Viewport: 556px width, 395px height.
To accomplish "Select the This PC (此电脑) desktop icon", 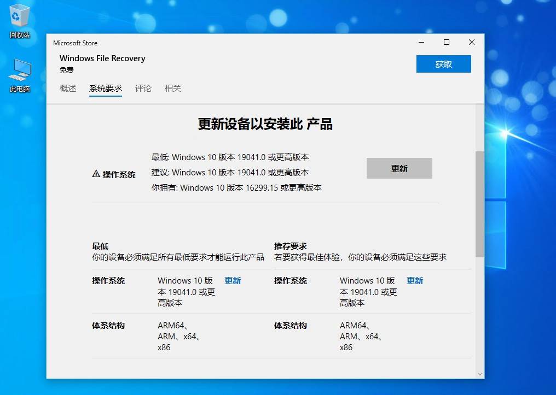I will point(19,75).
